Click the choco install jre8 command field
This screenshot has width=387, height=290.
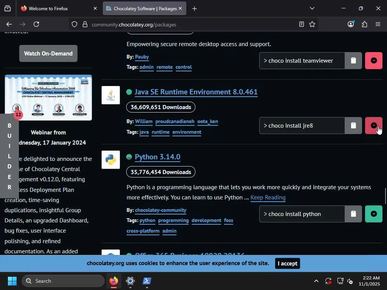pyautogui.click(x=302, y=125)
